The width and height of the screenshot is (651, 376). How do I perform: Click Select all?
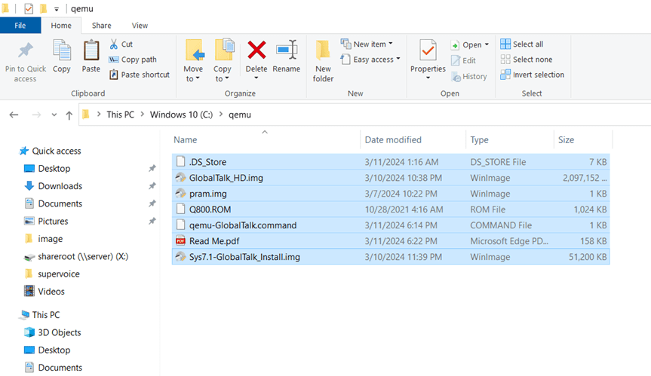pyautogui.click(x=522, y=44)
